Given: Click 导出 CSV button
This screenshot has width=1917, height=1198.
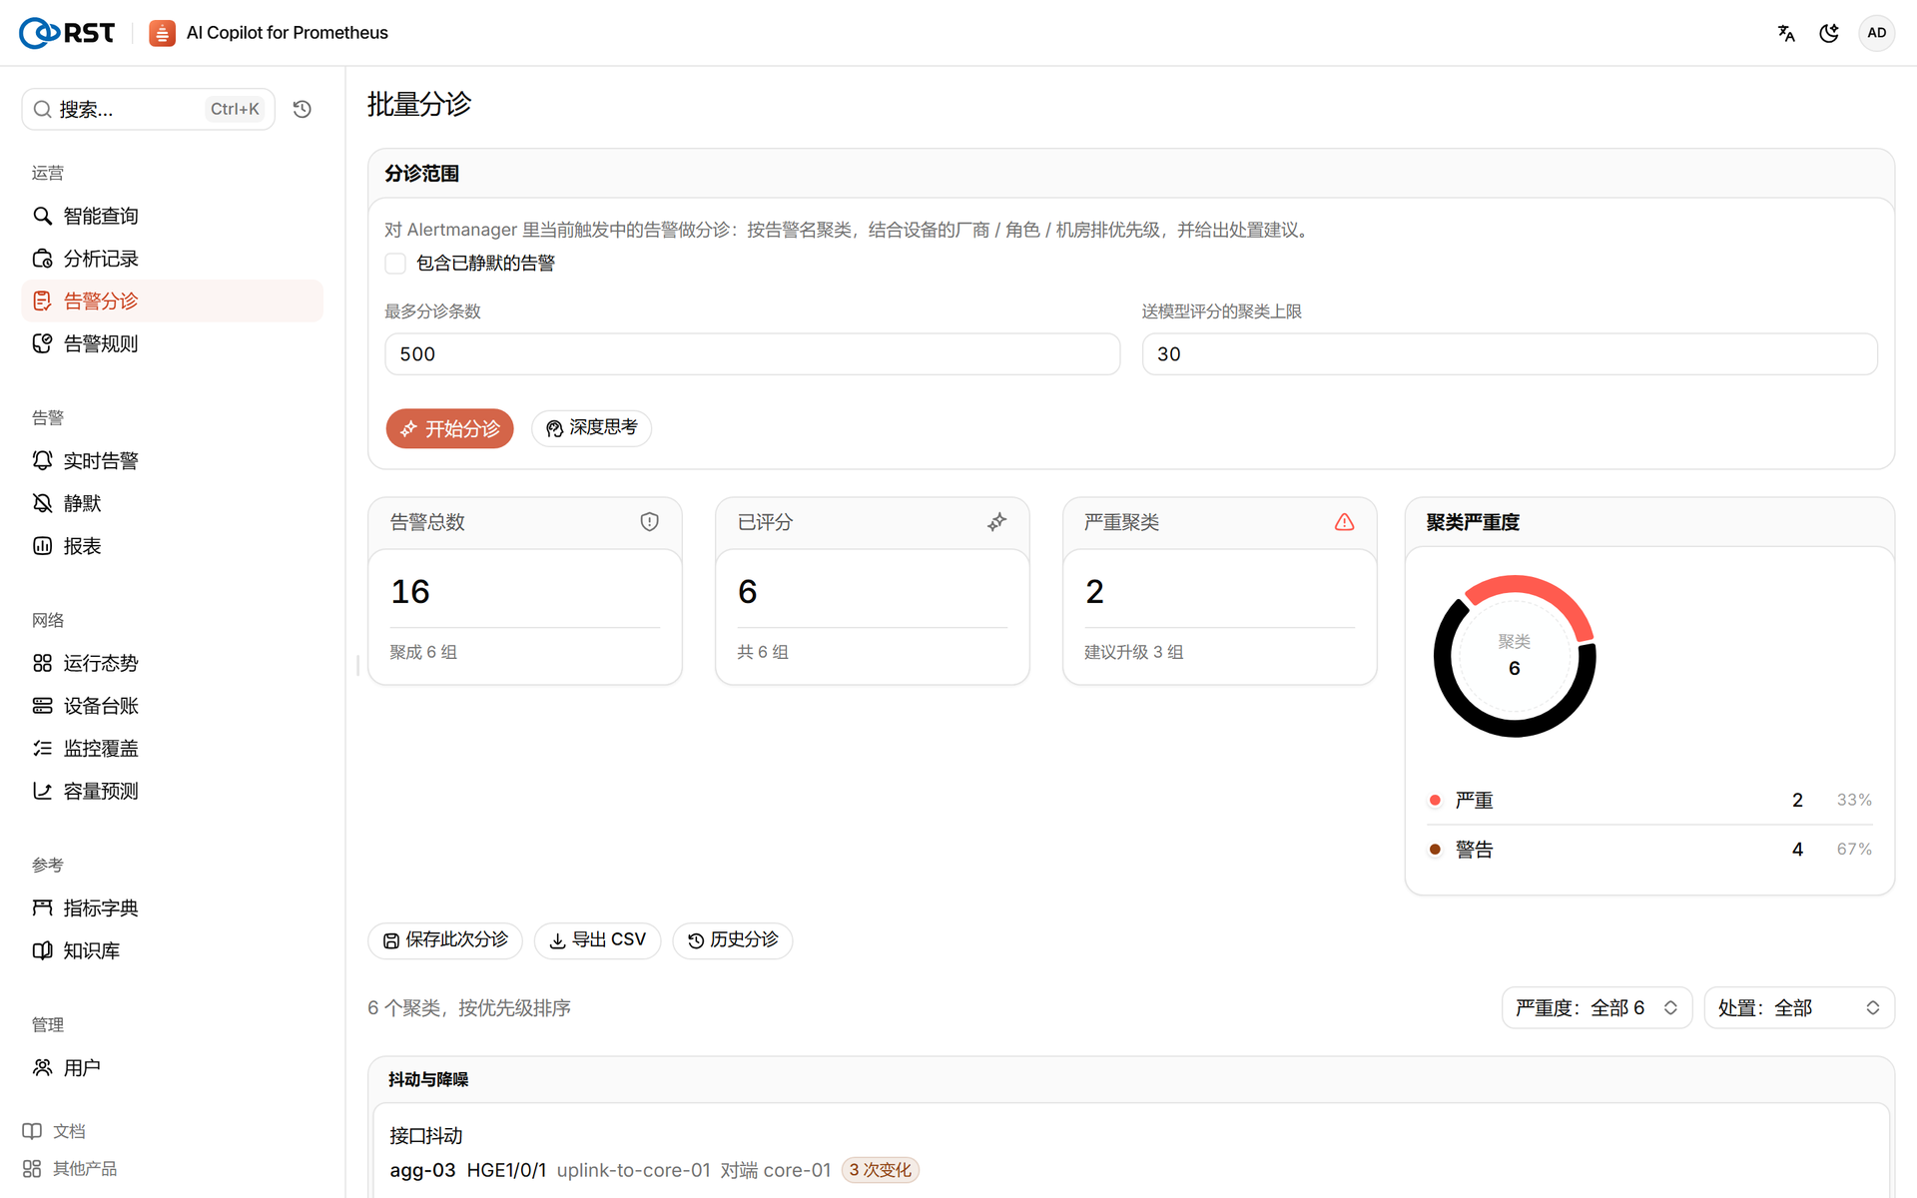Looking at the screenshot, I should [597, 940].
